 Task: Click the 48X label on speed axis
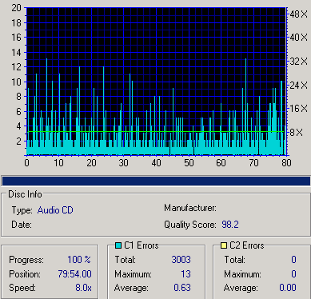click(x=298, y=14)
